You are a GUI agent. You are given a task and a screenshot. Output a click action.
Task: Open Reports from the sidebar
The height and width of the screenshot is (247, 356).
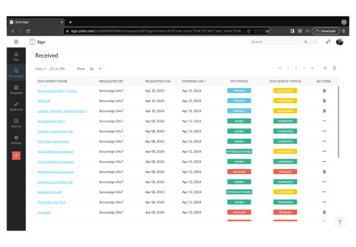16,122
